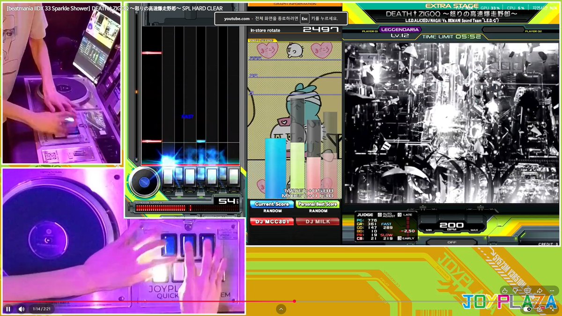562x316 pixels.
Task: Click the Personal Best Score label
Action: click(x=318, y=204)
